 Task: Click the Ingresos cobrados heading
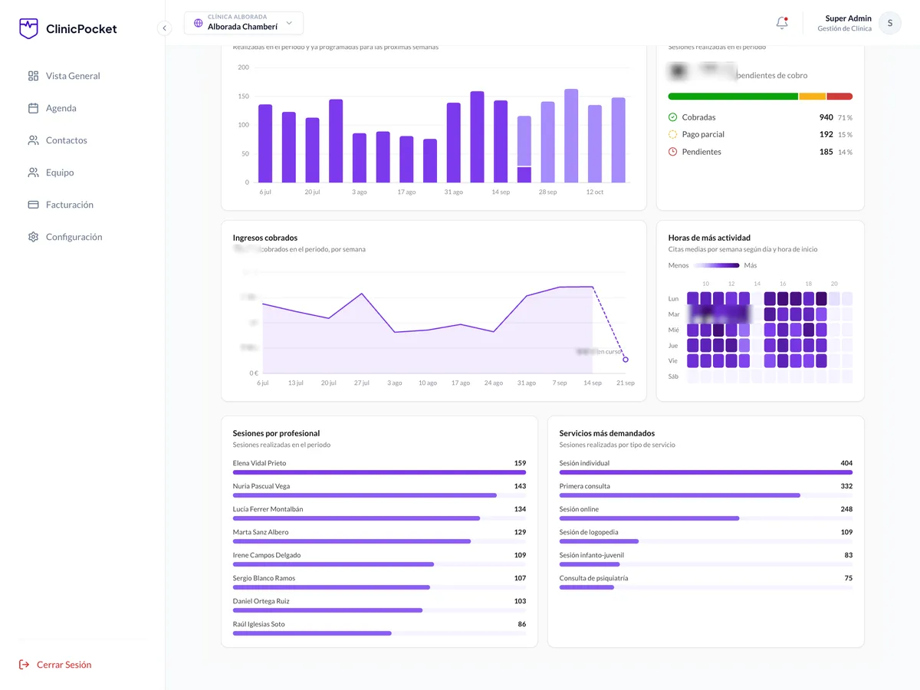[265, 238]
